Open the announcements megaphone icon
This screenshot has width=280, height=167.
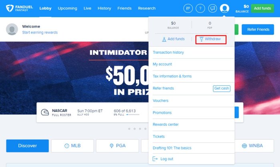click(212, 8)
